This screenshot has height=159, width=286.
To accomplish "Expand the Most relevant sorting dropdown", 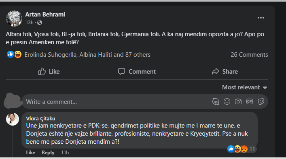I will click(x=244, y=87).
